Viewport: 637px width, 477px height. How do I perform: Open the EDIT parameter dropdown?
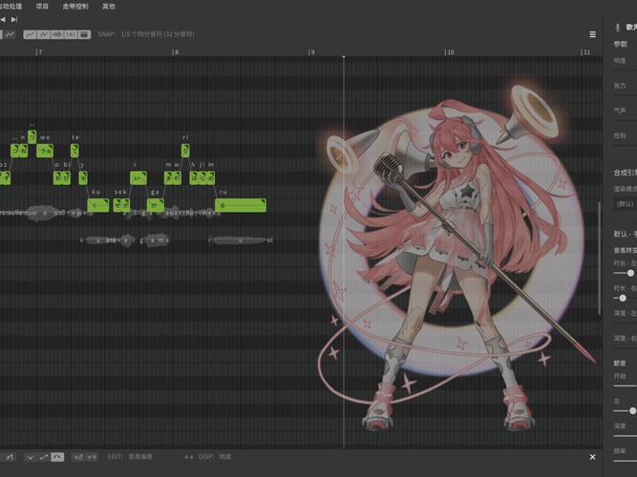(140, 457)
